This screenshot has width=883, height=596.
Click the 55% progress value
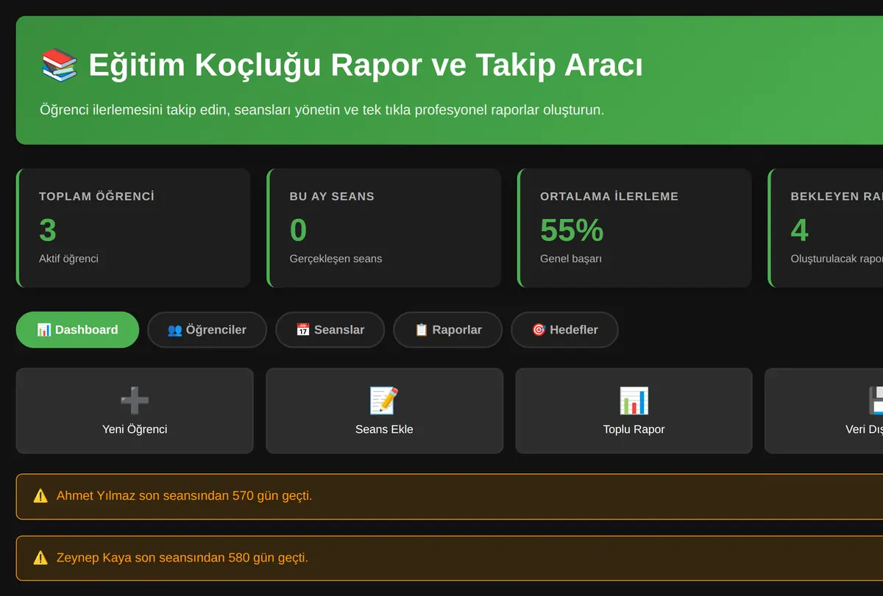[x=572, y=230]
